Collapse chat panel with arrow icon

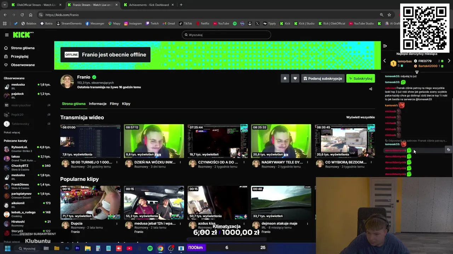[x=385, y=46]
